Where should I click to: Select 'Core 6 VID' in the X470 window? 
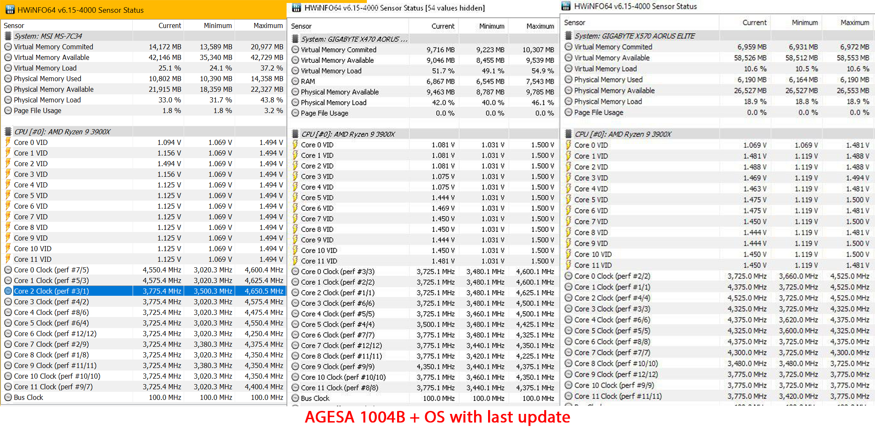(x=423, y=208)
